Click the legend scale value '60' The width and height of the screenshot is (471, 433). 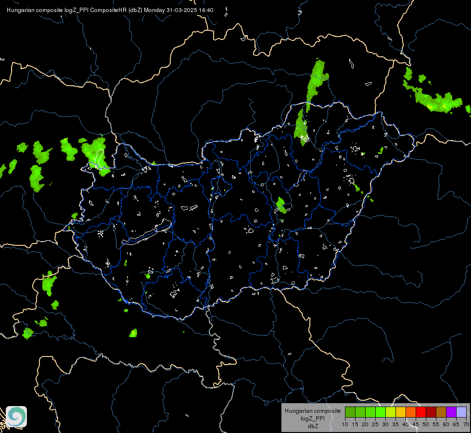coord(446,424)
